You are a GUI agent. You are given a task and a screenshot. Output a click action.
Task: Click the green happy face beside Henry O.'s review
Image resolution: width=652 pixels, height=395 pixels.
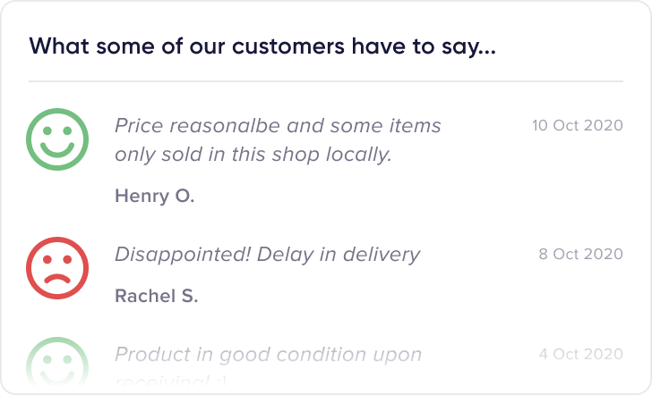click(57, 139)
